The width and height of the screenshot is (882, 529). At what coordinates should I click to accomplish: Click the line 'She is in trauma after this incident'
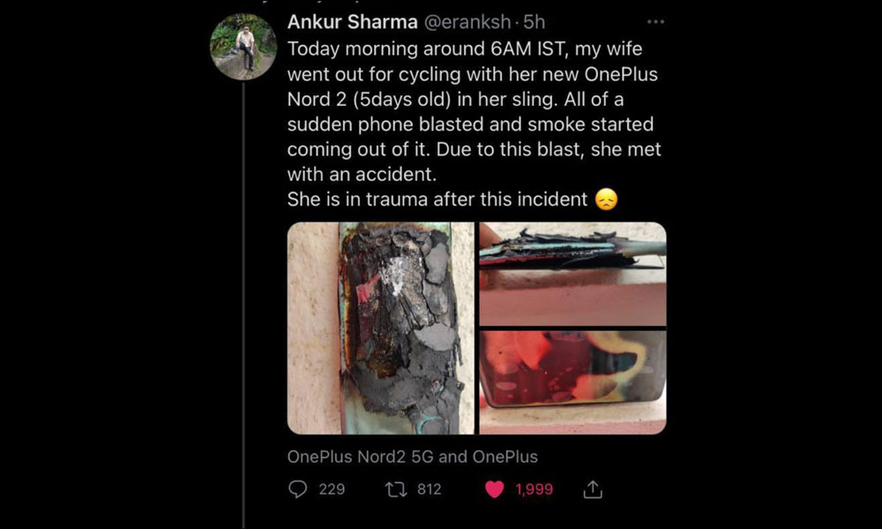pyautogui.click(x=437, y=200)
